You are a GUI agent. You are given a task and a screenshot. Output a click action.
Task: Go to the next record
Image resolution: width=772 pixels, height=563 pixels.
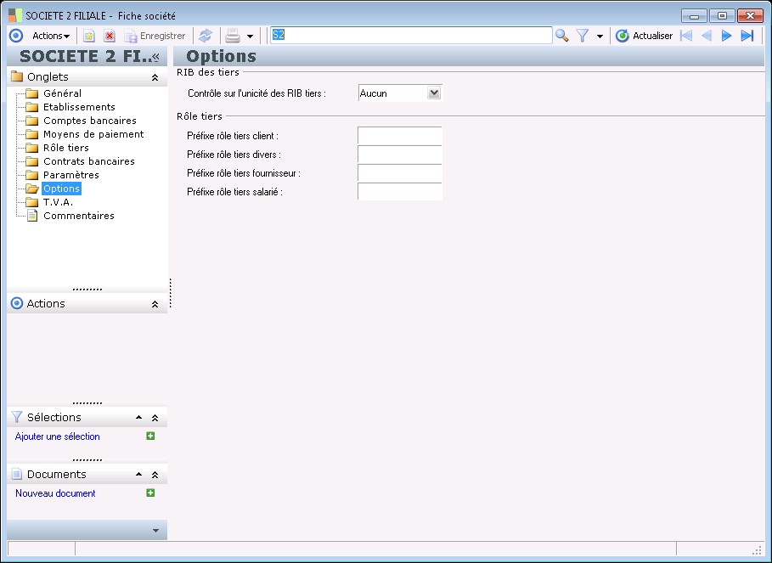[x=726, y=36]
